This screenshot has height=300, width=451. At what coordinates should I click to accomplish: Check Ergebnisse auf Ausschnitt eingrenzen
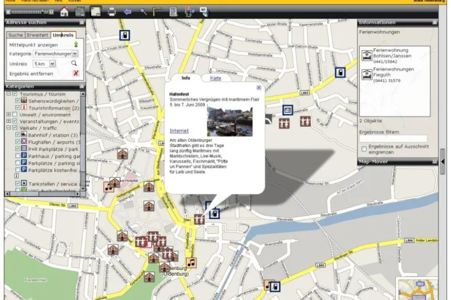(x=364, y=149)
